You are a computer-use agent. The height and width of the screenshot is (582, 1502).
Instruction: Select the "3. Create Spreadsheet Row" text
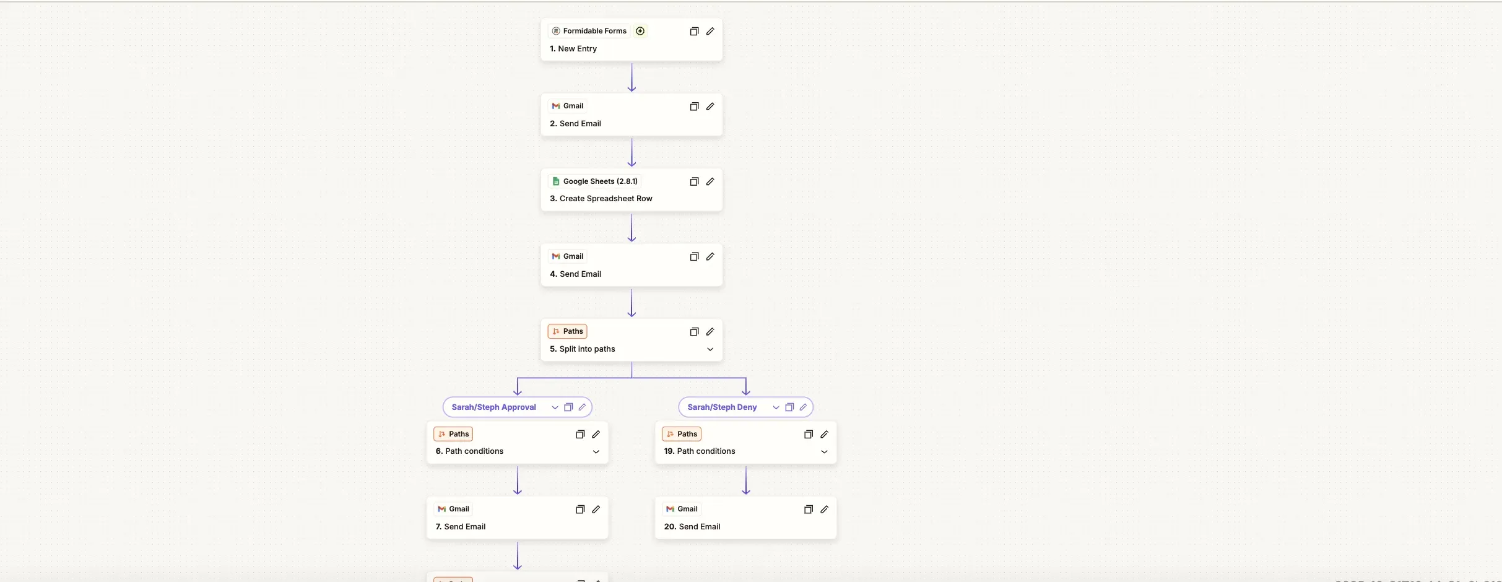tap(601, 199)
